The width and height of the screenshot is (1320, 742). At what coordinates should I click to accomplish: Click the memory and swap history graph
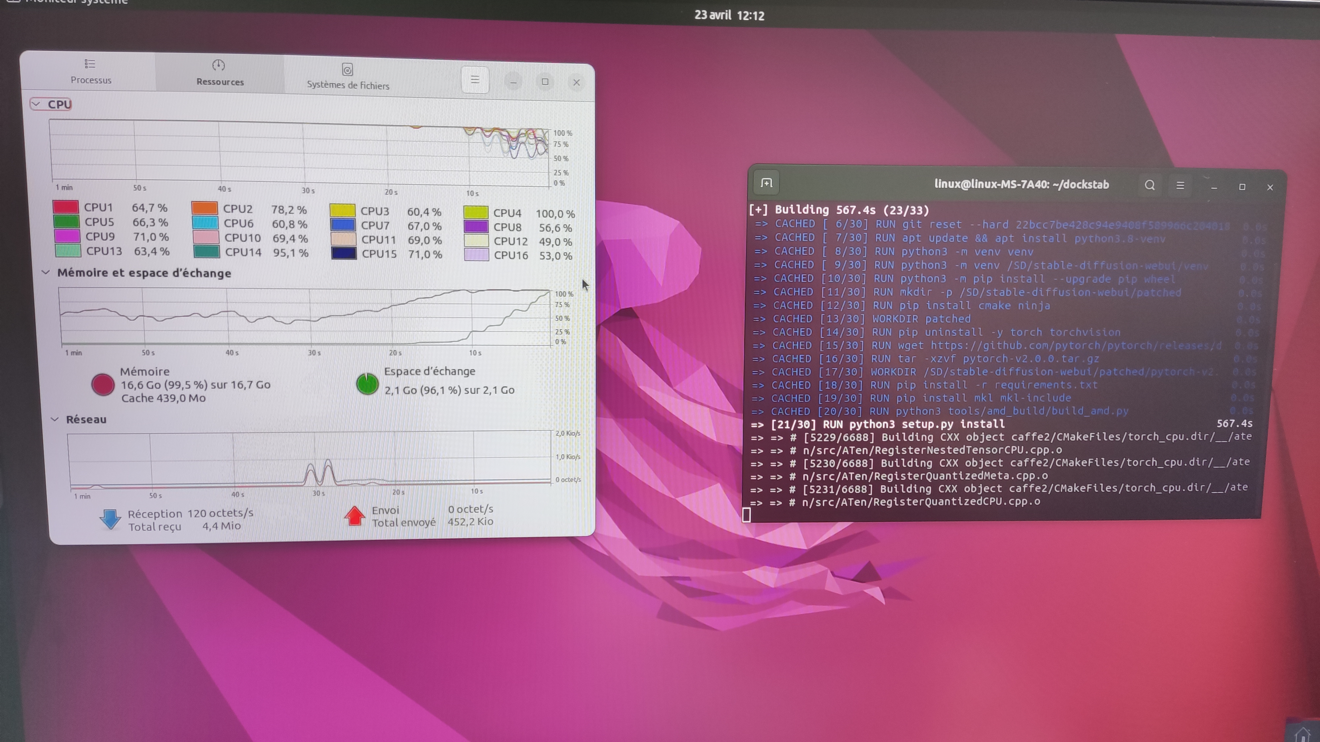(x=305, y=318)
